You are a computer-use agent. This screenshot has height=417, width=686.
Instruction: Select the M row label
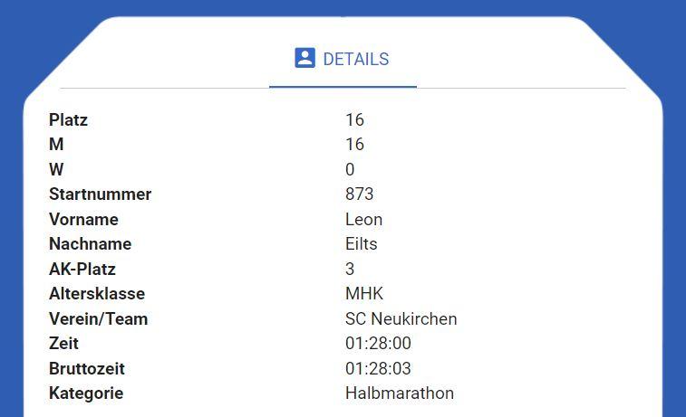pos(56,144)
